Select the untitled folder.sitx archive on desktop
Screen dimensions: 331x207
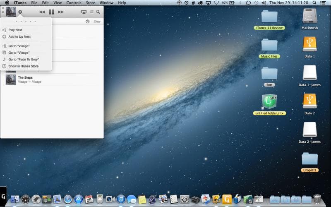pos(269,101)
